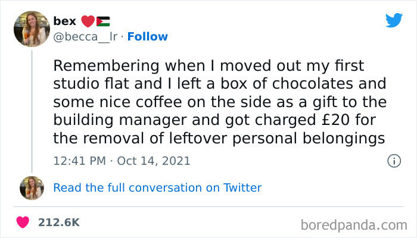Open the large profile avatar of bex
The height and width of the screenshot is (238, 417).
(x=31, y=29)
